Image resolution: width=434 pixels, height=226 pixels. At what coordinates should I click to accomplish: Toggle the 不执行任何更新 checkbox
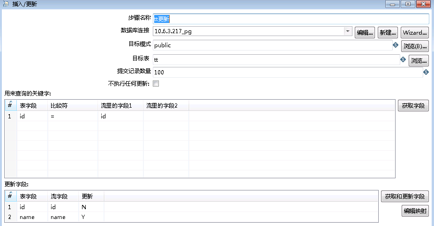[x=156, y=83]
